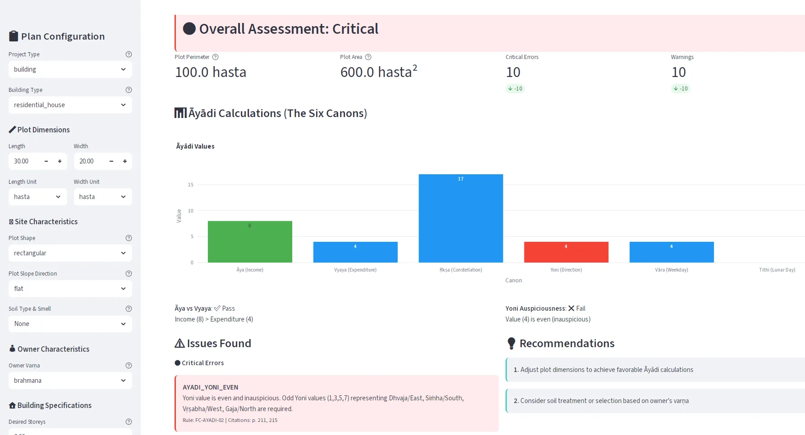Click the person icon beside Owner Characteristics
The image size is (805, 435).
click(12, 349)
